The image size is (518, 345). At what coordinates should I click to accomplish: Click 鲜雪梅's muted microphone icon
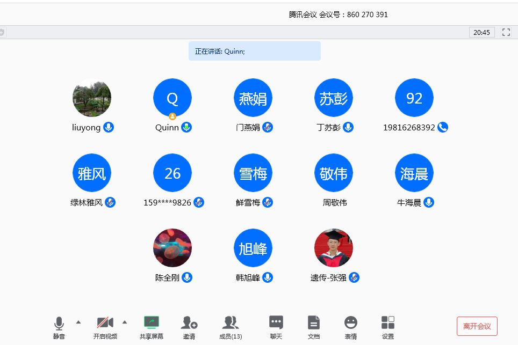pyautogui.click(x=268, y=202)
